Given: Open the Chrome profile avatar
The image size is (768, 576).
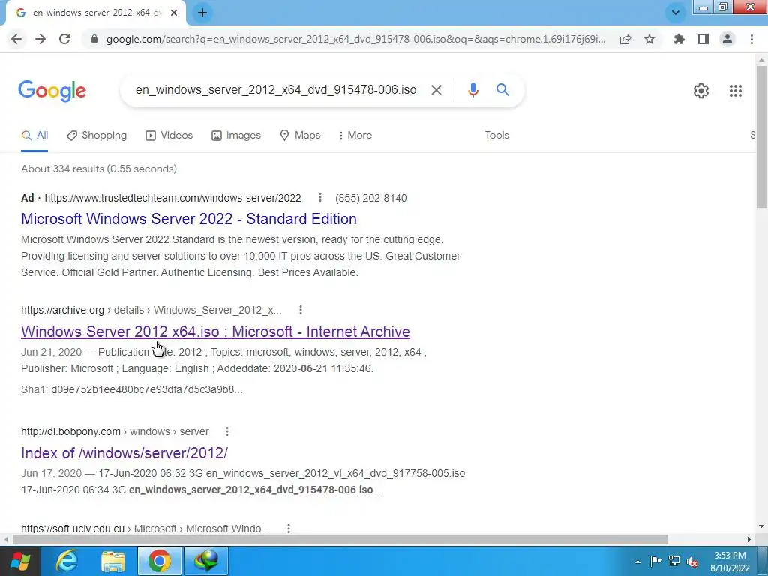Looking at the screenshot, I should (x=727, y=39).
